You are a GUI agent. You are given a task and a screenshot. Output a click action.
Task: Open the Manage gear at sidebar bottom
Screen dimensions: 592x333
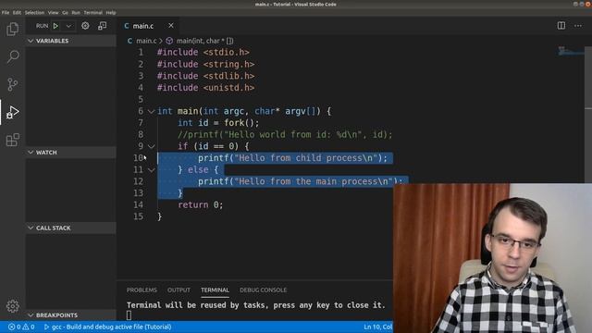[x=12, y=306]
